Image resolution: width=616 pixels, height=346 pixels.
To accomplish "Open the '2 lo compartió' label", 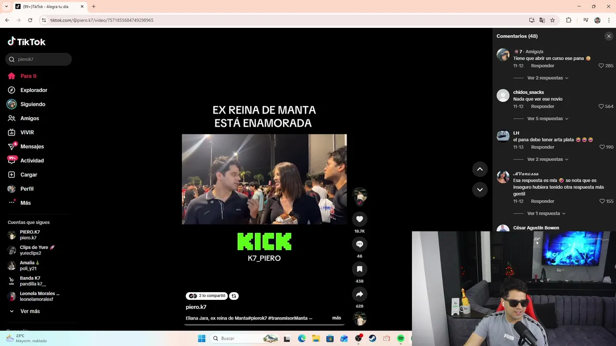I will tap(206, 296).
